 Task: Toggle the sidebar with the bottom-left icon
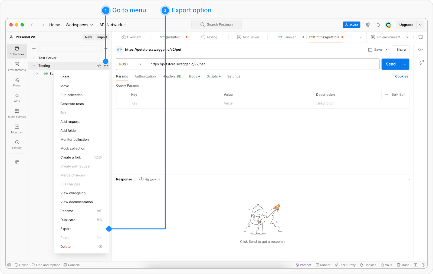(x=9, y=265)
